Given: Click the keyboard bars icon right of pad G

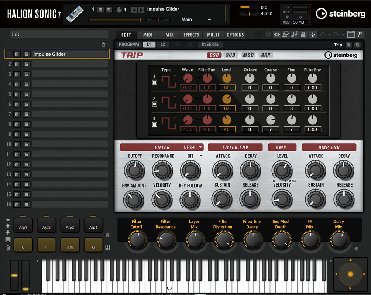Looking at the screenshot, I should 108,247.
